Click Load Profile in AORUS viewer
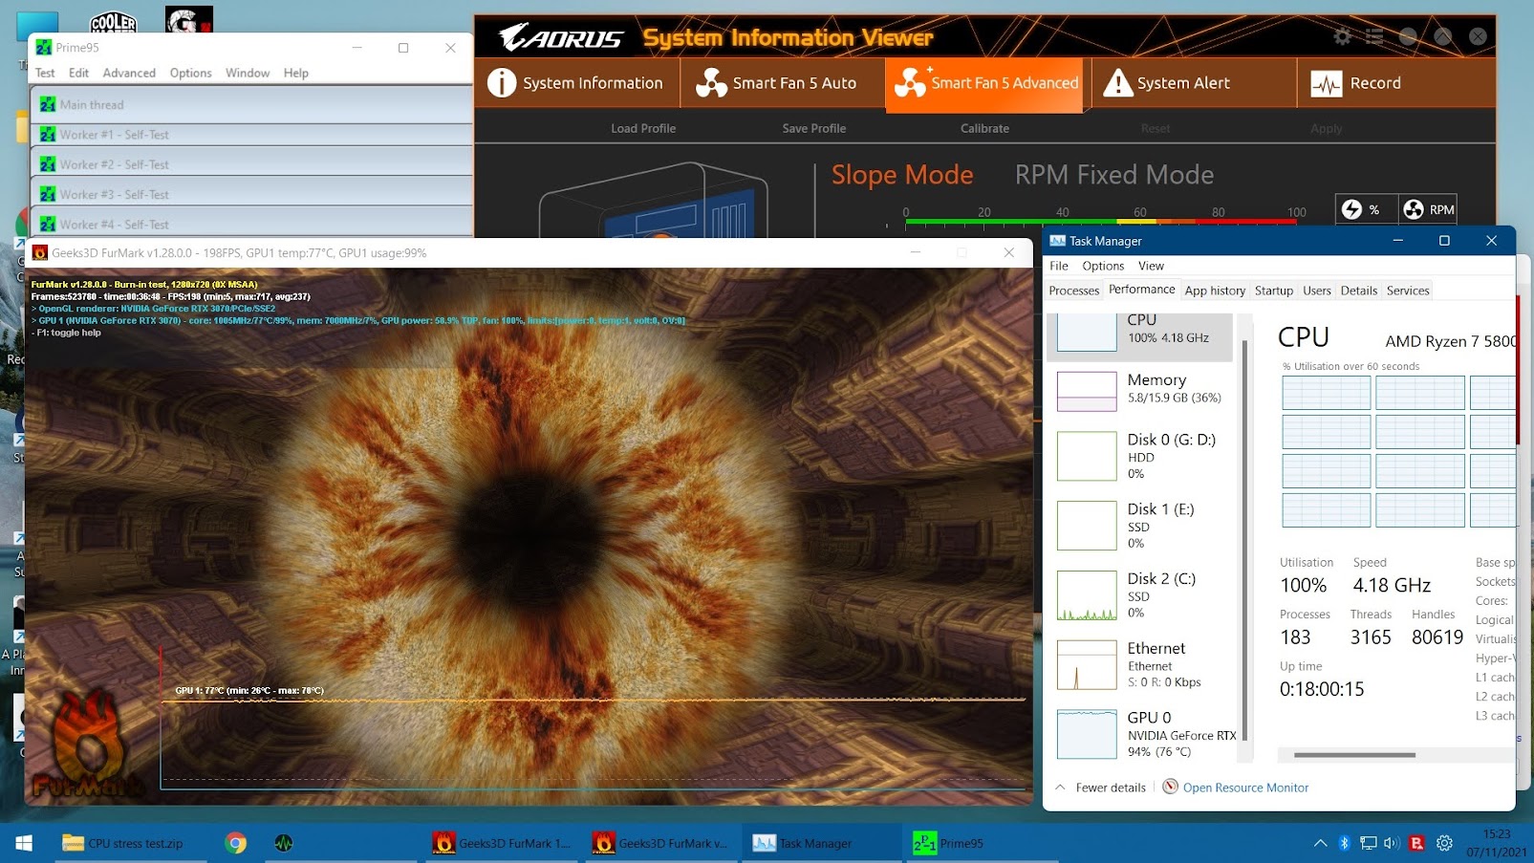 pyautogui.click(x=643, y=128)
